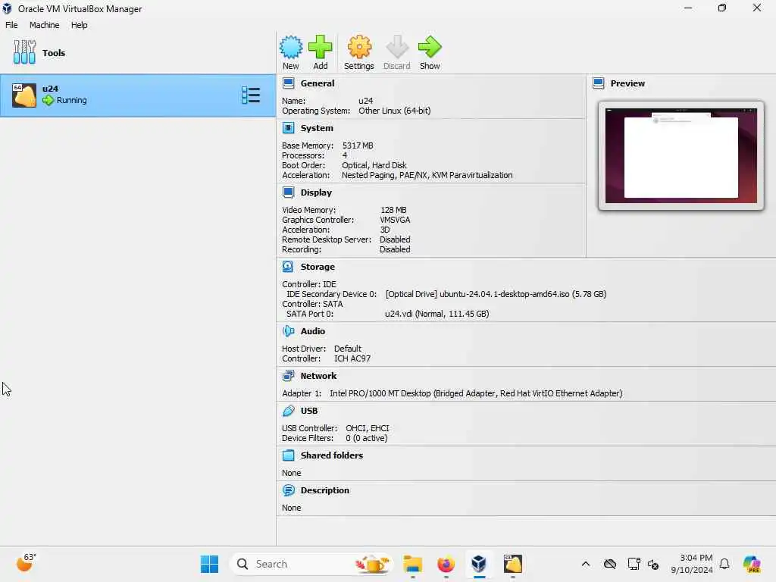
Task: Open the notifications bell icon
Action: (724, 564)
